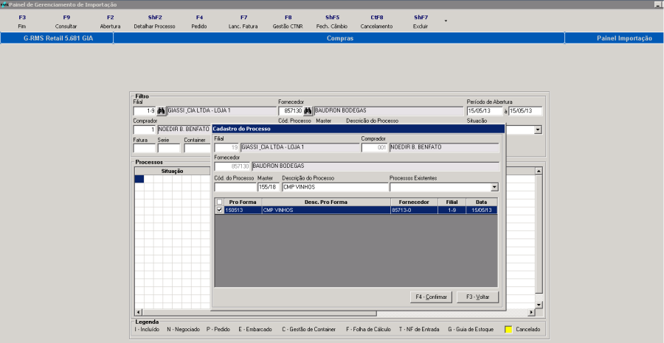Click the empty Cód. do Processo input field

point(235,187)
